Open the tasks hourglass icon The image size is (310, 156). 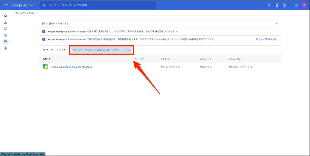point(277,5)
